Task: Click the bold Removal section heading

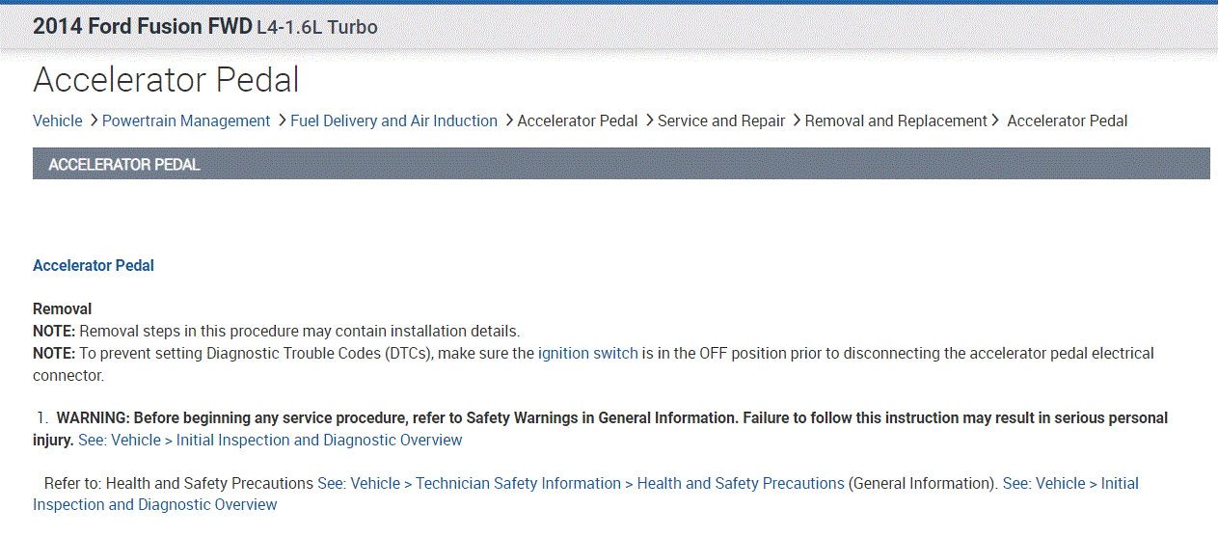Action: (63, 309)
